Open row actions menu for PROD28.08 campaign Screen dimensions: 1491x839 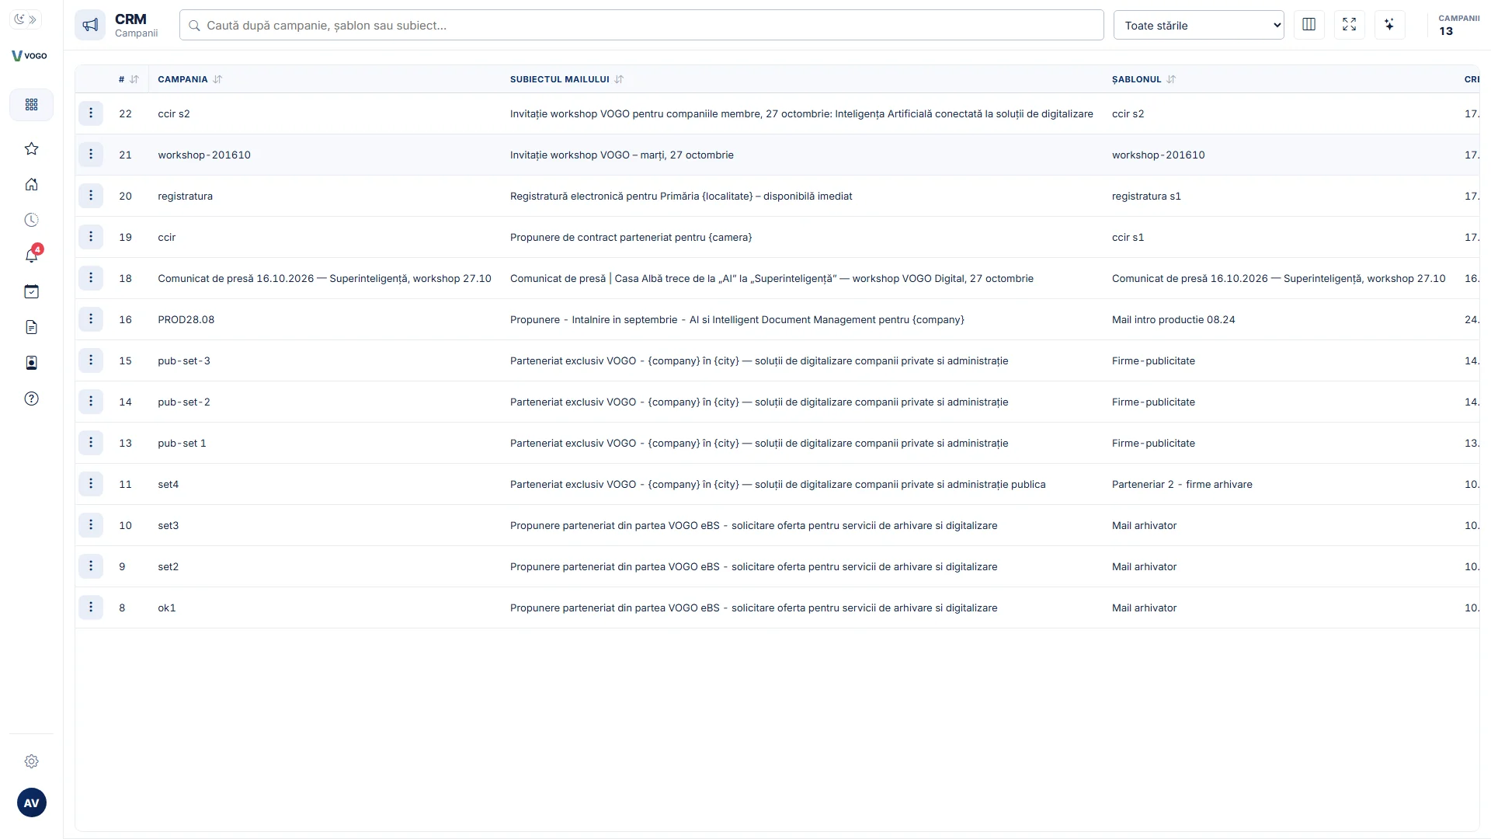[x=91, y=319]
